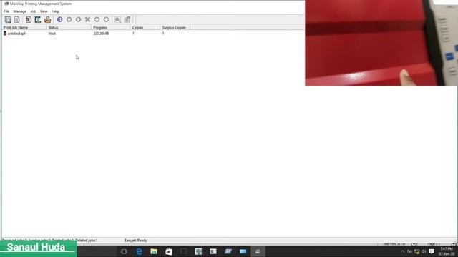458x257 pixels.
Task: Open the Manage menu
Action: pyautogui.click(x=20, y=11)
